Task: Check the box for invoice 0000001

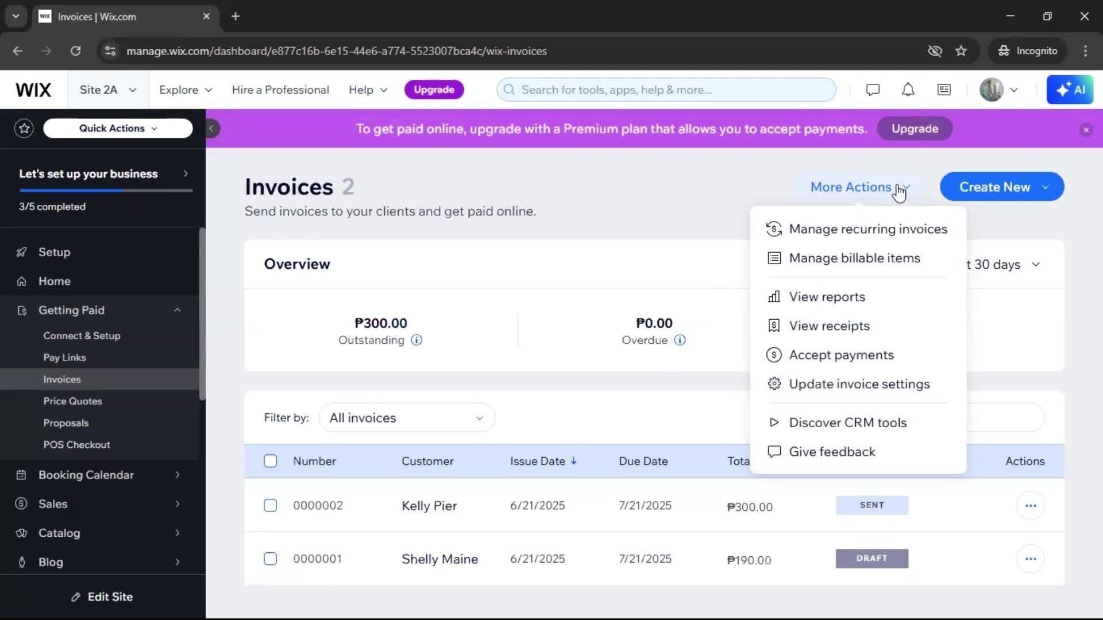Action: (x=270, y=559)
